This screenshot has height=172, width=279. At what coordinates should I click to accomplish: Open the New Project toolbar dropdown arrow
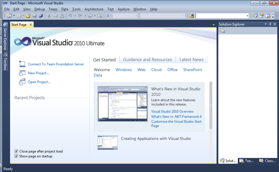pyautogui.click(x=14, y=16)
